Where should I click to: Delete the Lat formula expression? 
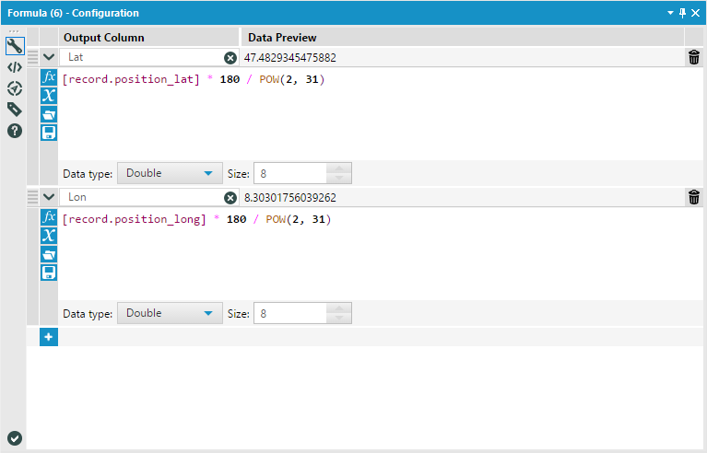(x=694, y=58)
